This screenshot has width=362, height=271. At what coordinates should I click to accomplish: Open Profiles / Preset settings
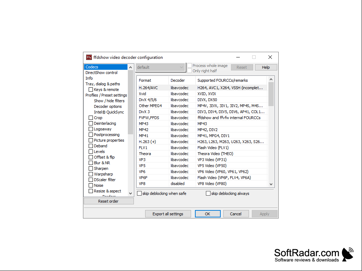pyautogui.click(x=106, y=95)
